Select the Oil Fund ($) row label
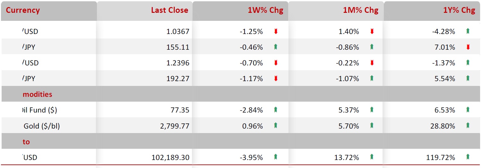 (x=39, y=110)
